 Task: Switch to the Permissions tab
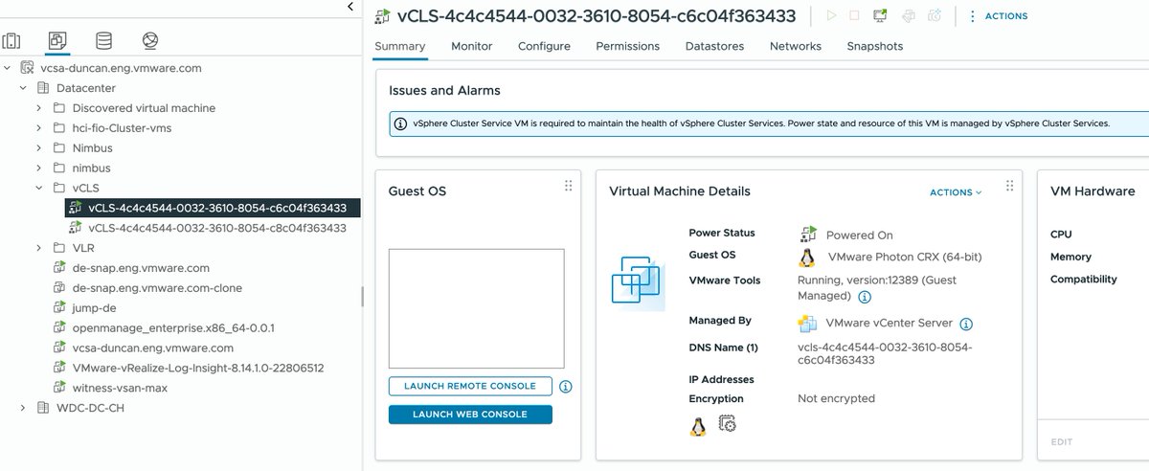tap(627, 46)
